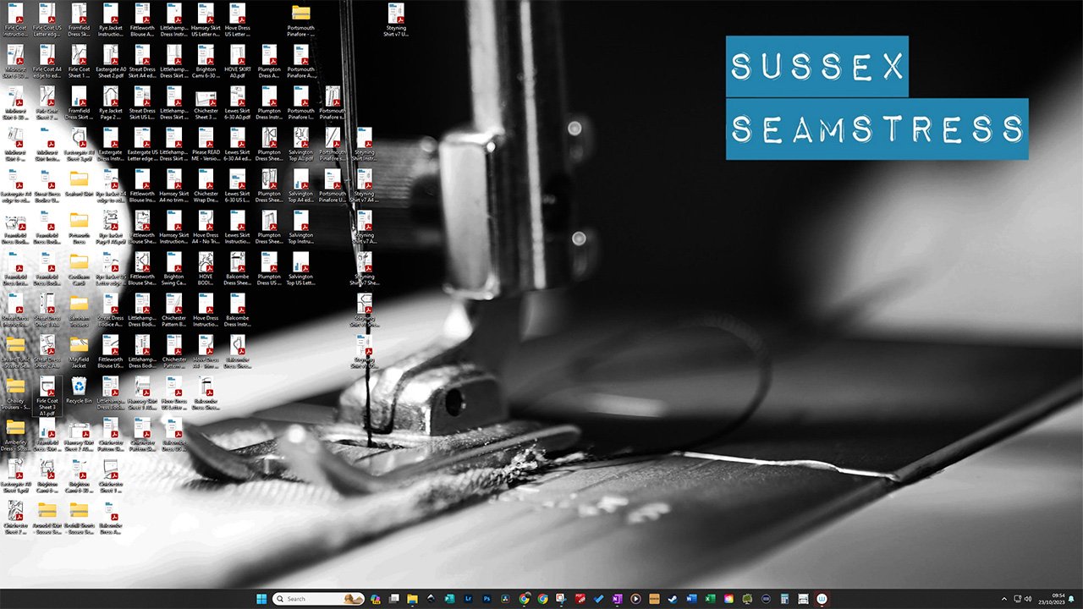This screenshot has width=1083, height=609.
Task: Open Task View from the taskbar
Action: [393, 599]
